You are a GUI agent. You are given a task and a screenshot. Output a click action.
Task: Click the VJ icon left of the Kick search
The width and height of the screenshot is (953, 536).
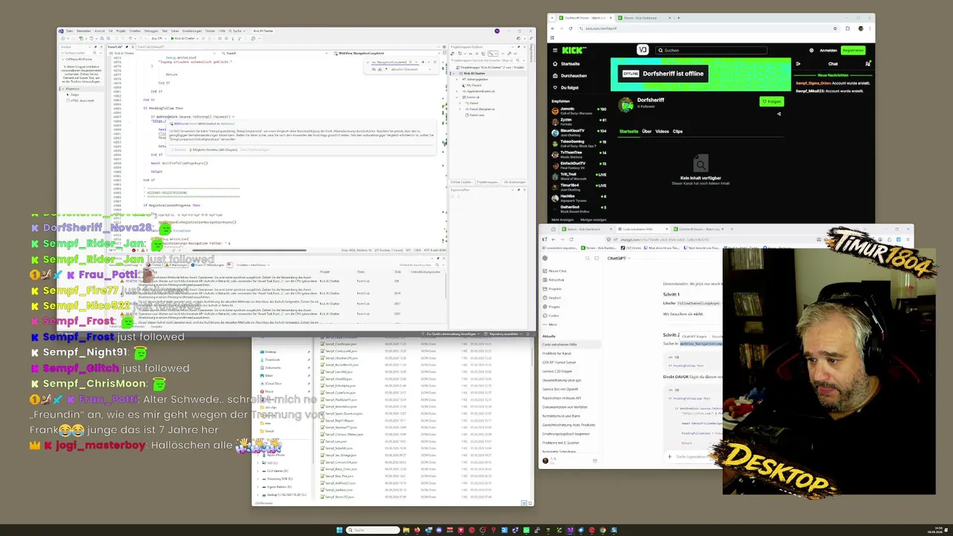[643, 50]
